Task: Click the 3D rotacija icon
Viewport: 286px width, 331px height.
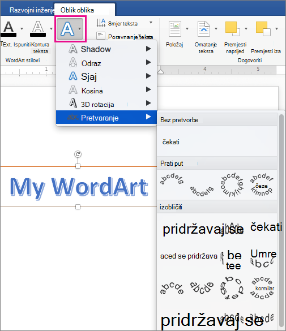Action: pyautogui.click(x=73, y=103)
